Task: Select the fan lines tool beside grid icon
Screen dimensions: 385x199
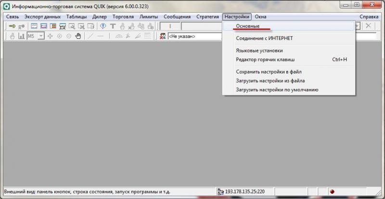Action: pyautogui.click(x=138, y=37)
